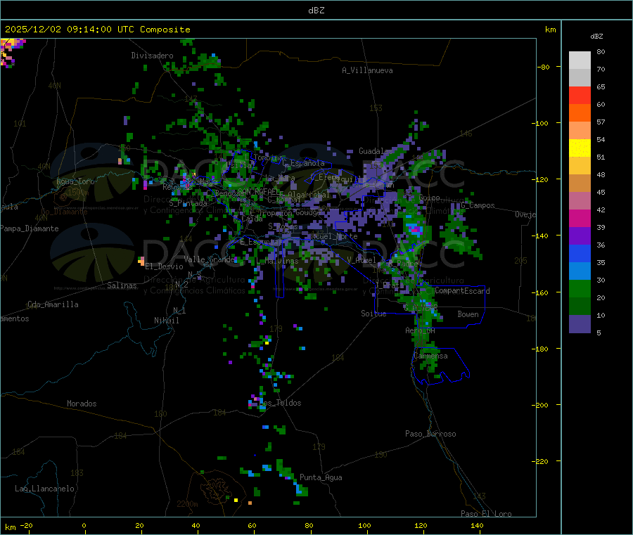Click the '0' tick on the bottom axis

(84, 525)
